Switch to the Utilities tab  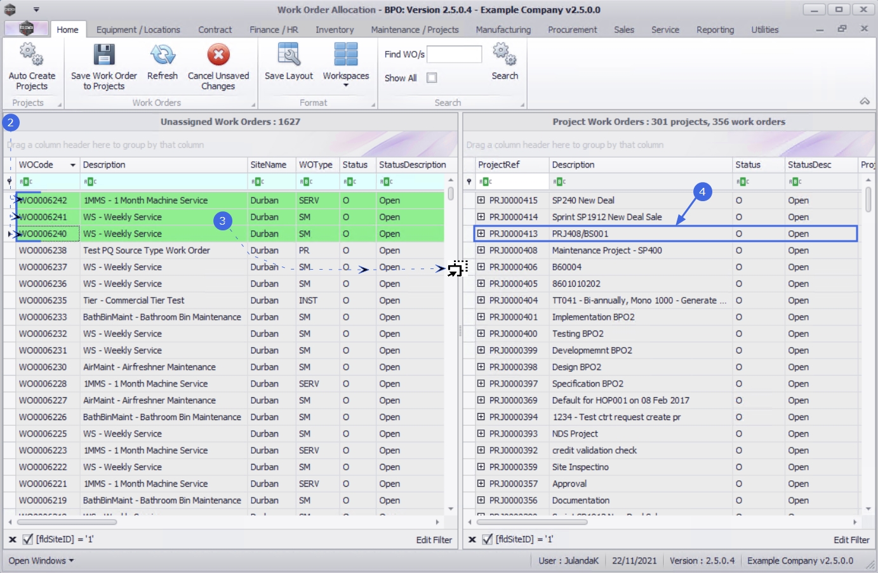(x=765, y=30)
